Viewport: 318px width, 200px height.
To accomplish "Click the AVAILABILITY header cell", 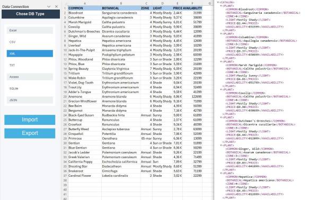I will [192, 8].
